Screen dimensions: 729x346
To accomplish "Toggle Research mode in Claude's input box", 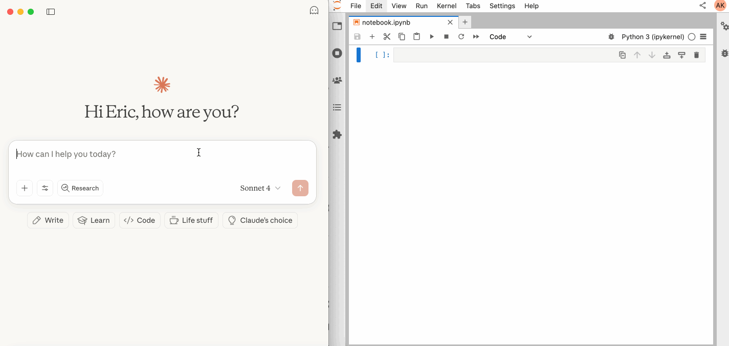I will point(80,188).
